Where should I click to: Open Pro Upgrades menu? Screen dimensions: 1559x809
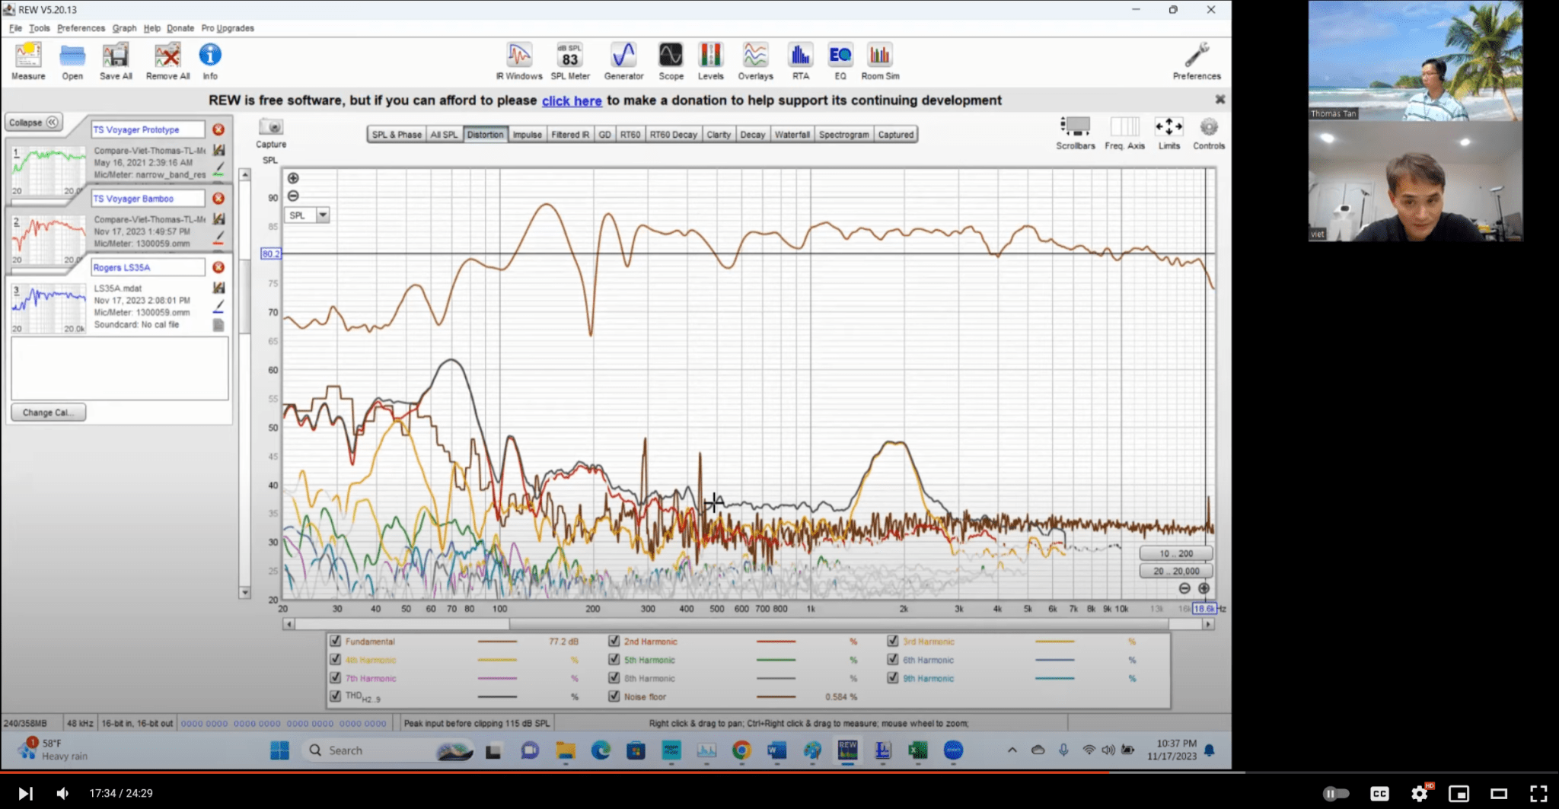[x=228, y=28]
